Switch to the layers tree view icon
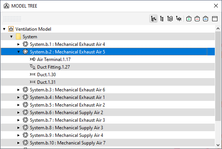The image size is (222, 149). [x=170, y=19]
